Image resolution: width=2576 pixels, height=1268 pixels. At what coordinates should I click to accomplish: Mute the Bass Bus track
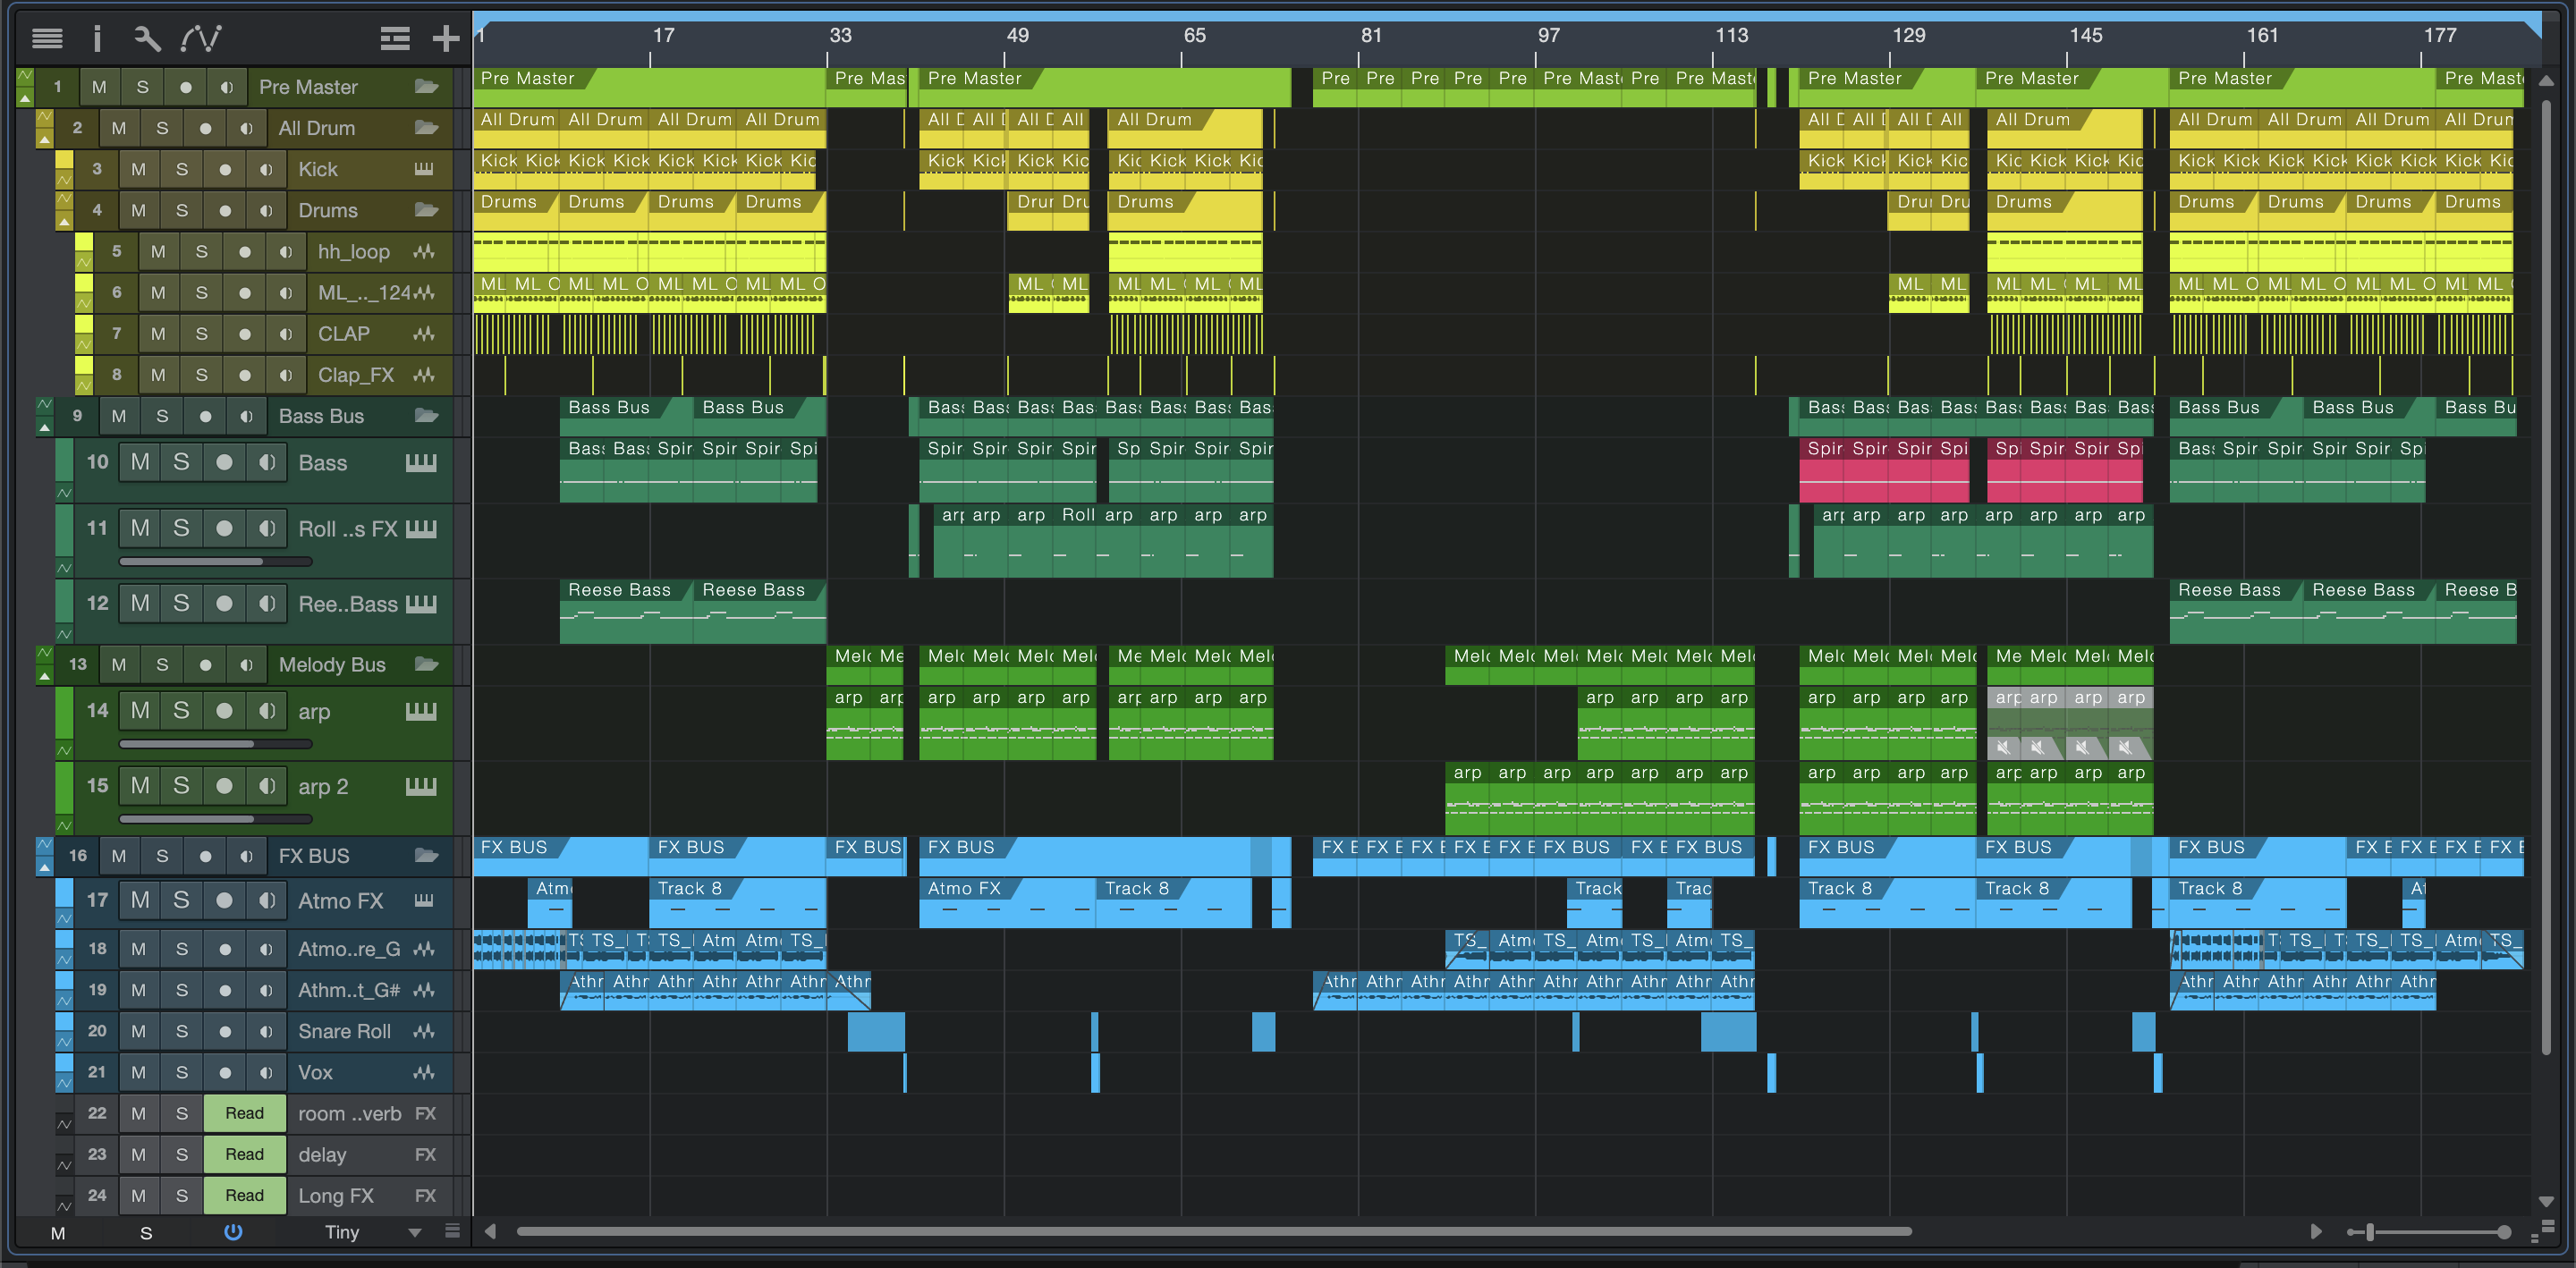[119, 416]
